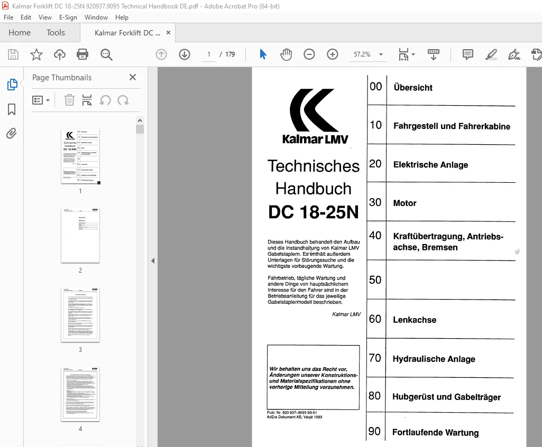Print the document with printer icon
542x447 pixels.
pos(82,54)
